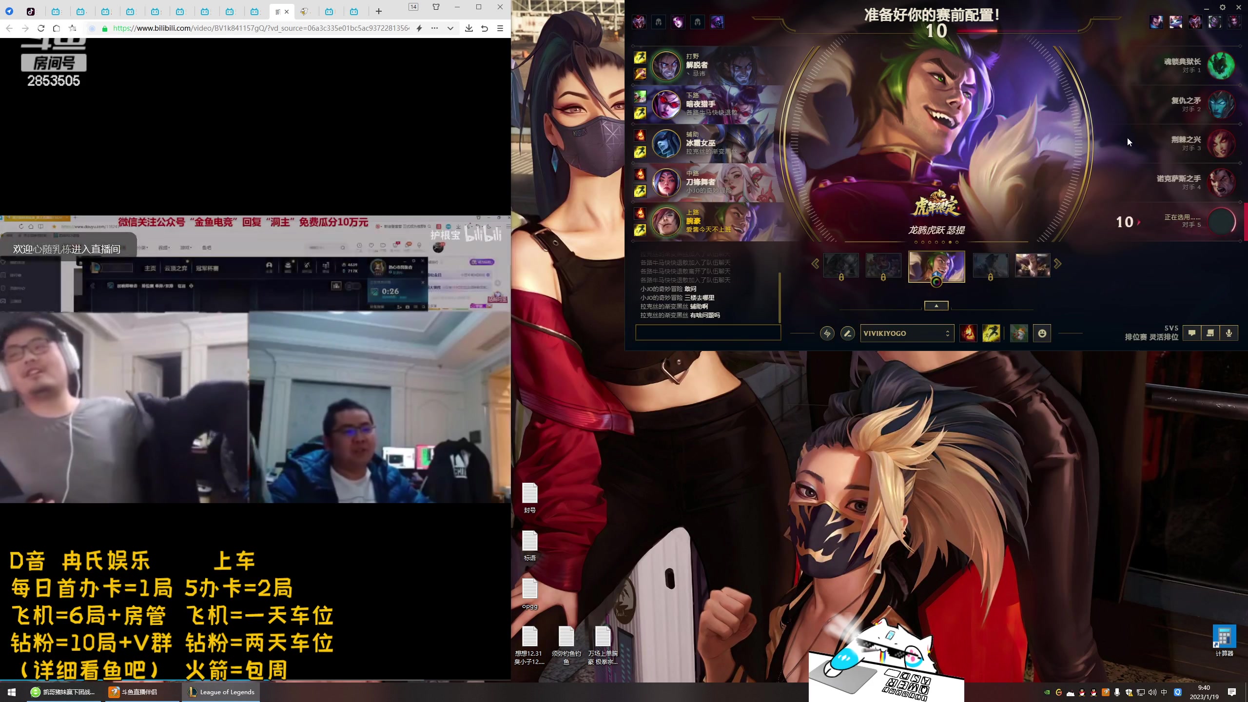Switch to League of Legends taskbar button
The height and width of the screenshot is (702, 1248).
pos(221,692)
